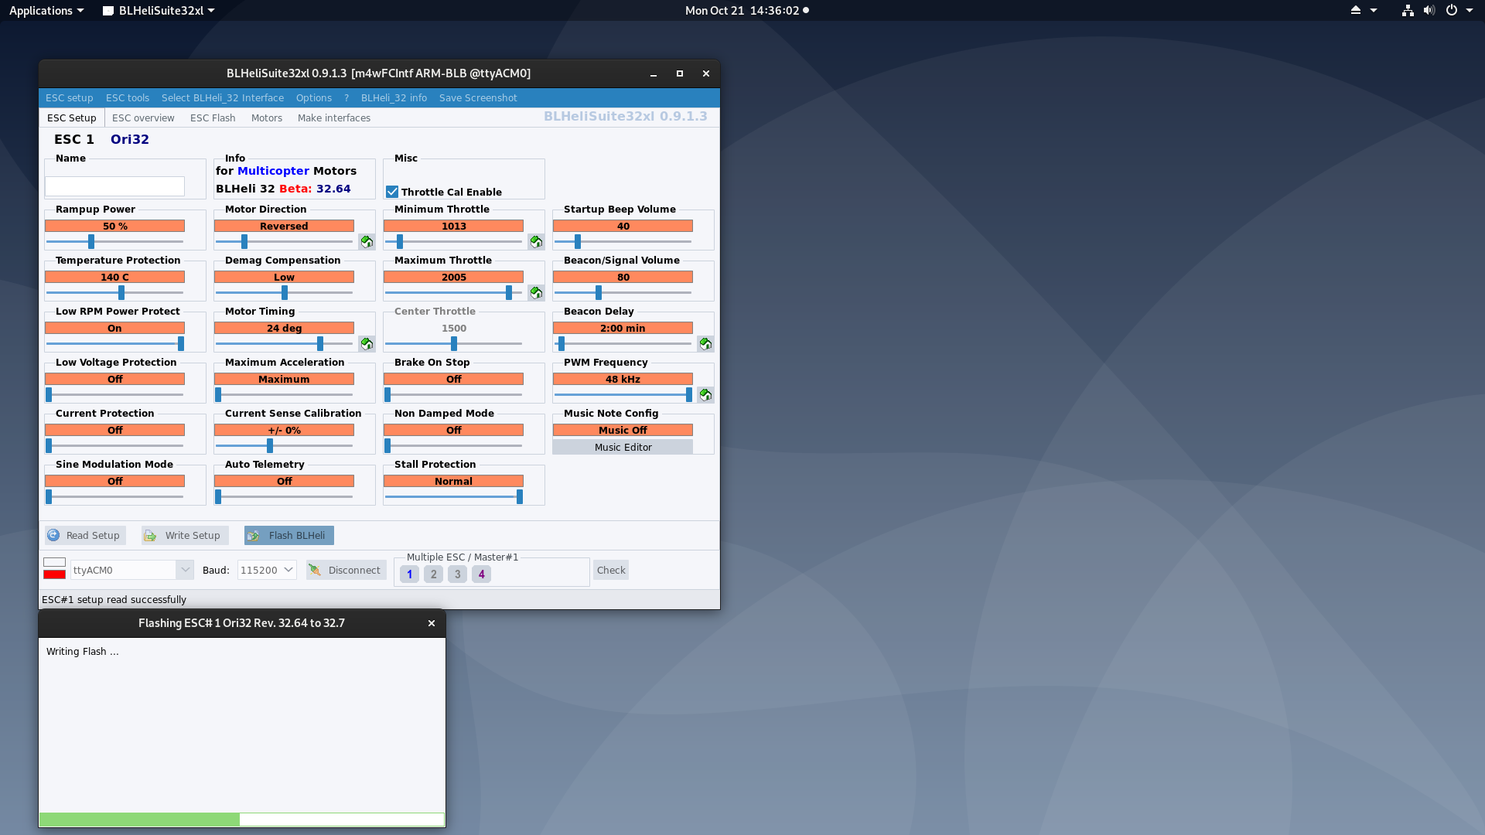Select ESC 3 toggle button
The image size is (1485, 835).
pos(458,574)
